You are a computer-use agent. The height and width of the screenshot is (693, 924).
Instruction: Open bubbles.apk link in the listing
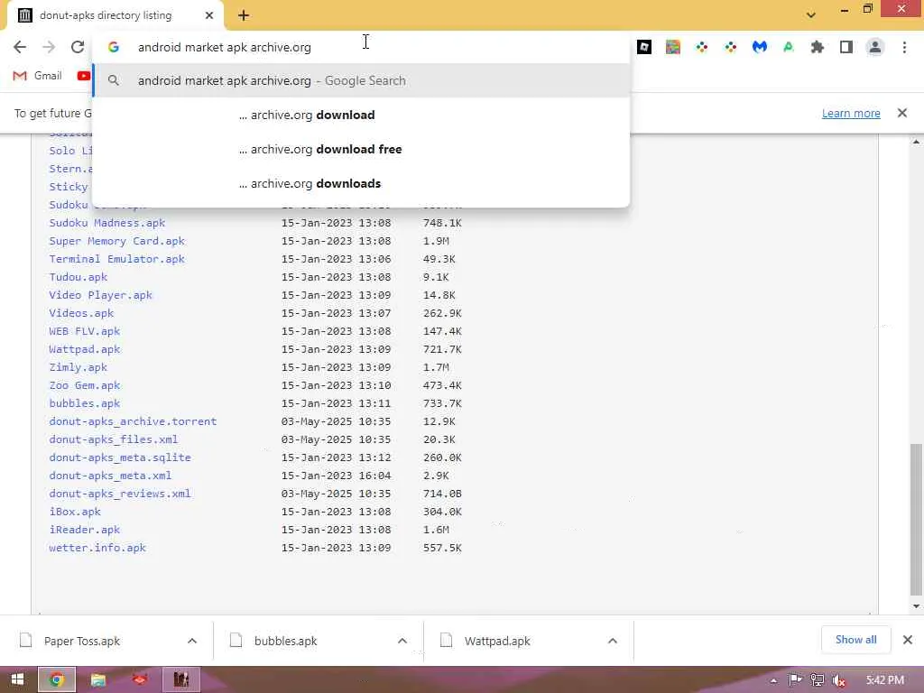click(x=85, y=403)
